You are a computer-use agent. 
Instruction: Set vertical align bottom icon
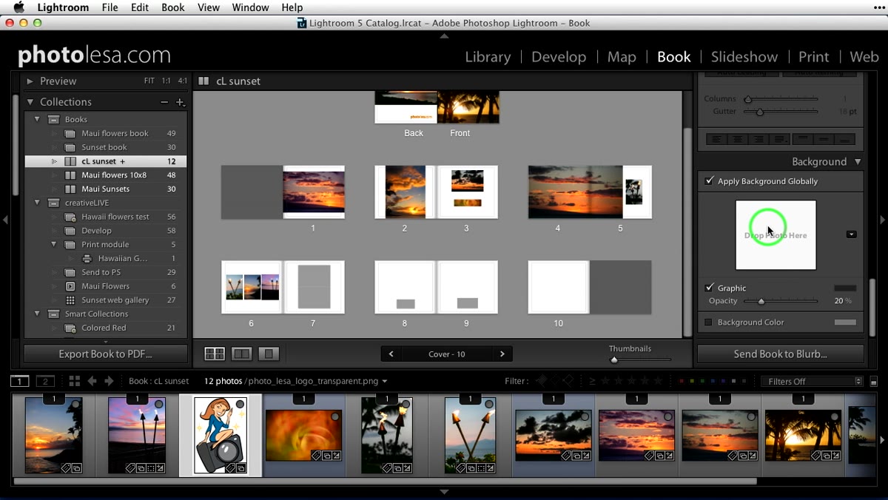(845, 139)
